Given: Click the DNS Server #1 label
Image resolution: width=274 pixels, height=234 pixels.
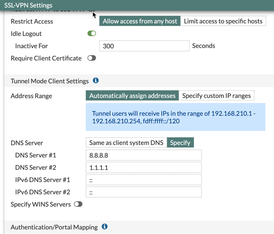Looking at the screenshot, I should (36, 155).
